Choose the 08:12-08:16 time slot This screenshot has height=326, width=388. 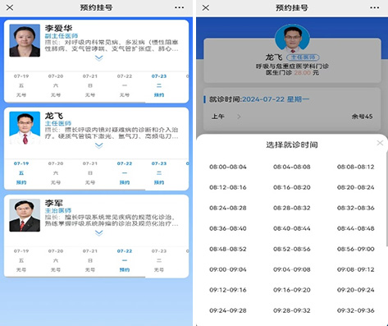(228, 187)
